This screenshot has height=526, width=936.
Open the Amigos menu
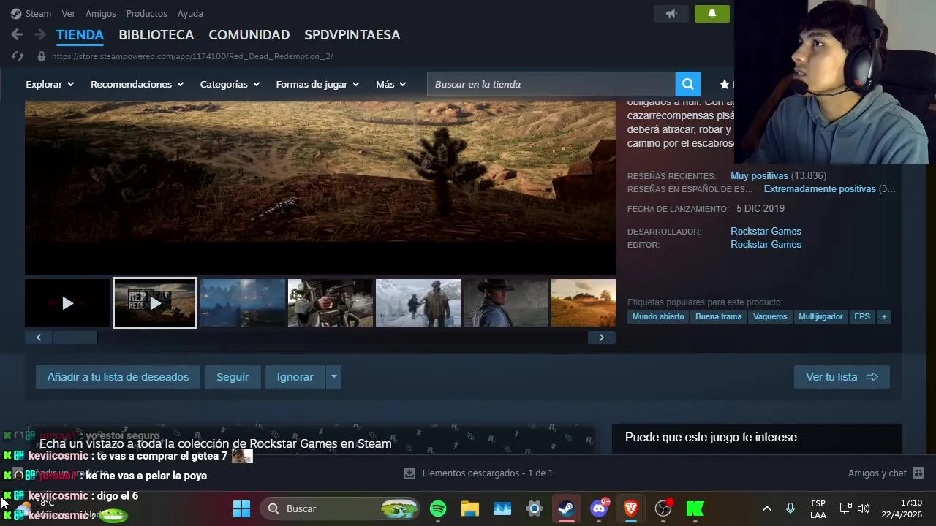coord(100,13)
